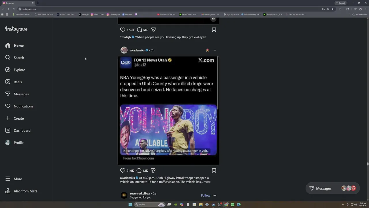The height and width of the screenshot is (208, 369).
Task: Open your Profile page
Action: pyautogui.click(x=14, y=142)
